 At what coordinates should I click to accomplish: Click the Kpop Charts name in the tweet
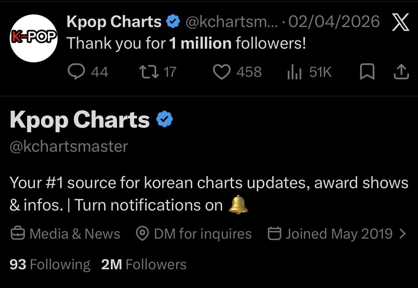114,22
